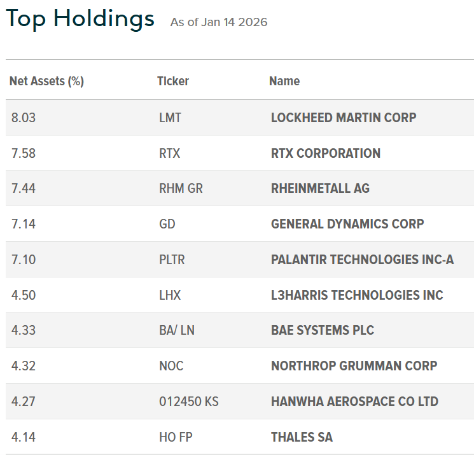
Task: Open the THALES SA holding name
Action: coord(302,437)
